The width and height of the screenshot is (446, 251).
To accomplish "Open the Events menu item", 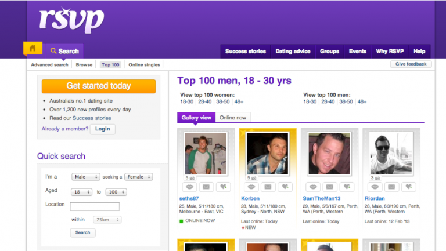I will [358, 52].
